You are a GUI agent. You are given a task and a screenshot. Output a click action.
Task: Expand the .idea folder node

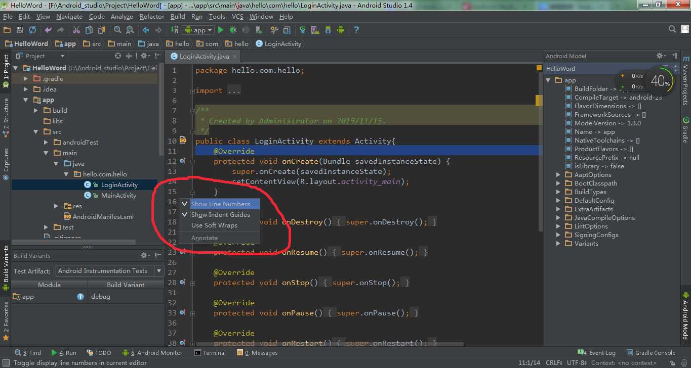[x=26, y=89]
